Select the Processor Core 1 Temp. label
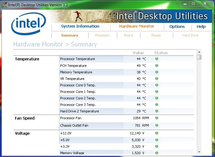The image size is (215, 157). (x=78, y=92)
